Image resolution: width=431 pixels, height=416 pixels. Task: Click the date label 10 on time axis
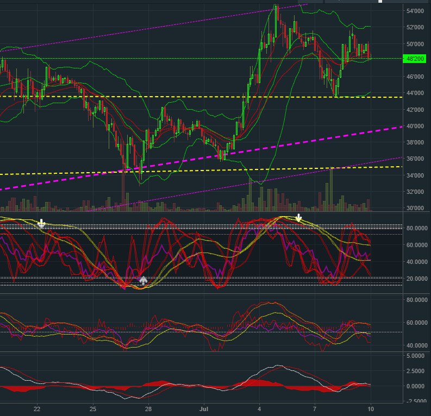point(371,409)
